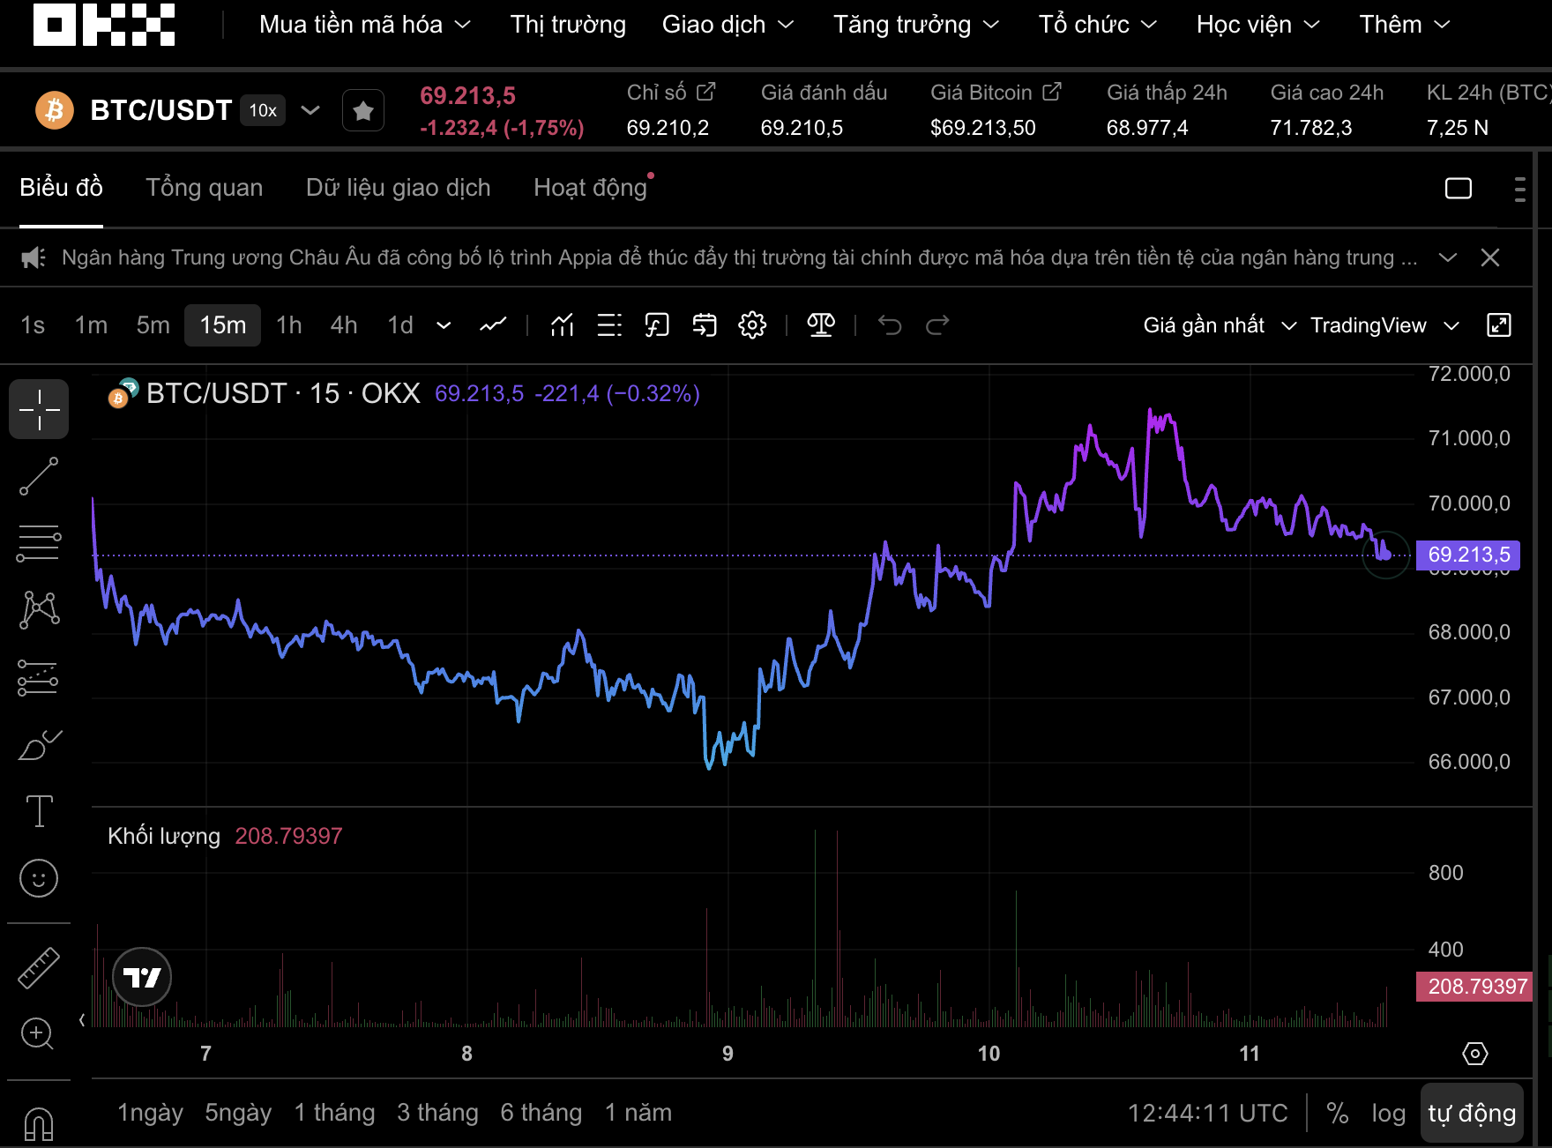The height and width of the screenshot is (1148, 1552).
Task: Select the text annotation tool
Action: coord(39,811)
